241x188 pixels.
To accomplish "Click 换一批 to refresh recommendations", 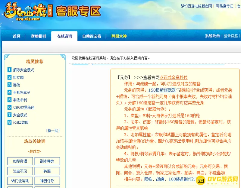I will pyautogui.click(x=53, y=131).
